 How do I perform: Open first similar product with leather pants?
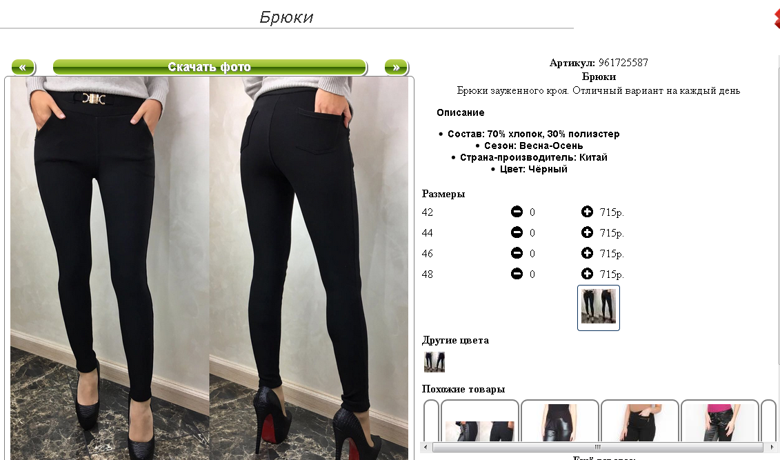tap(480, 421)
